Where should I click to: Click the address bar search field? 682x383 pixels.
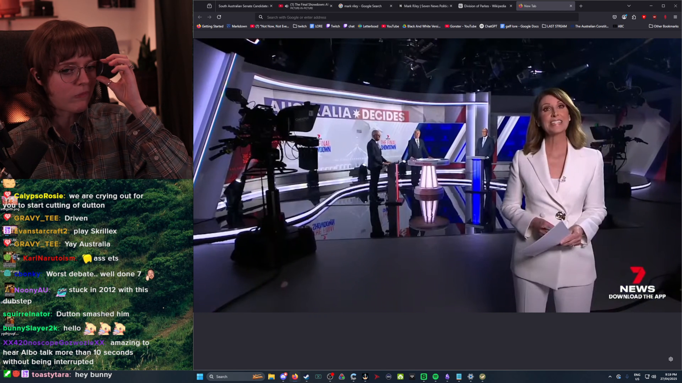pyautogui.click(x=391, y=17)
